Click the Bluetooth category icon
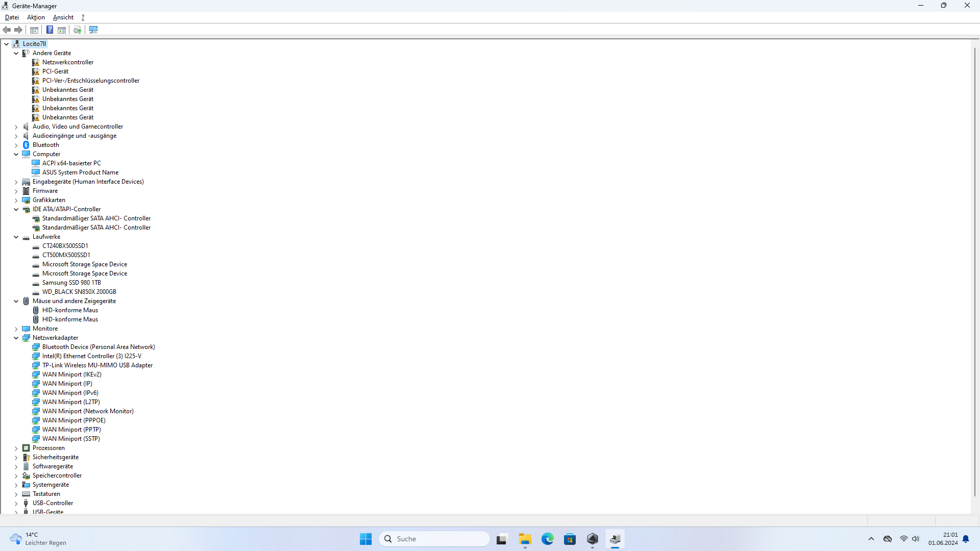 [x=26, y=145]
